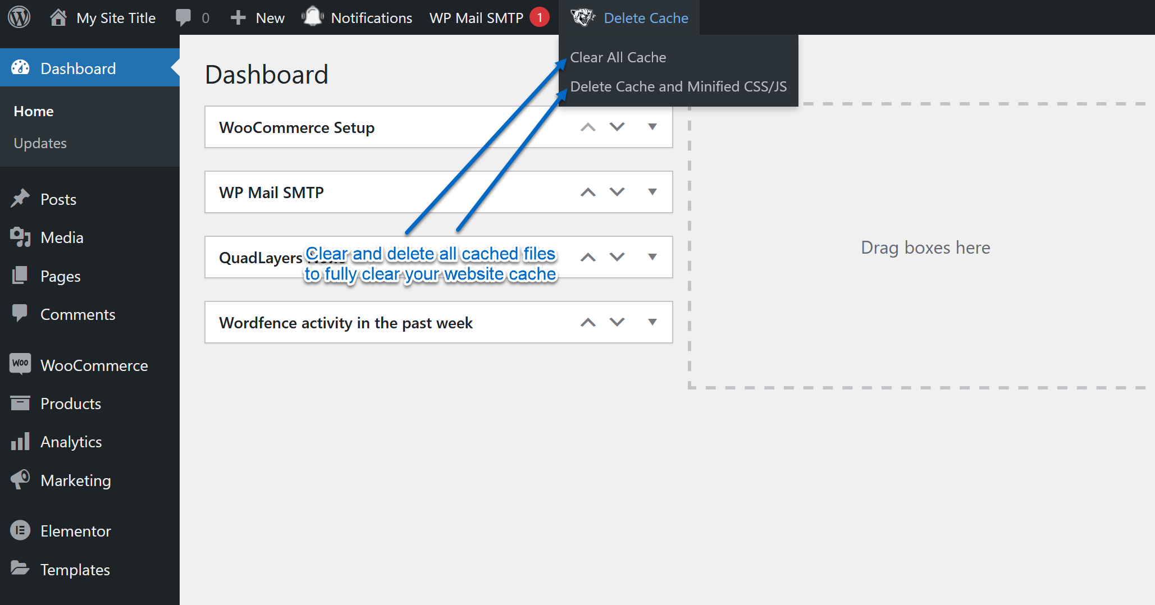Click the Analytics bar chart icon

pos(20,442)
